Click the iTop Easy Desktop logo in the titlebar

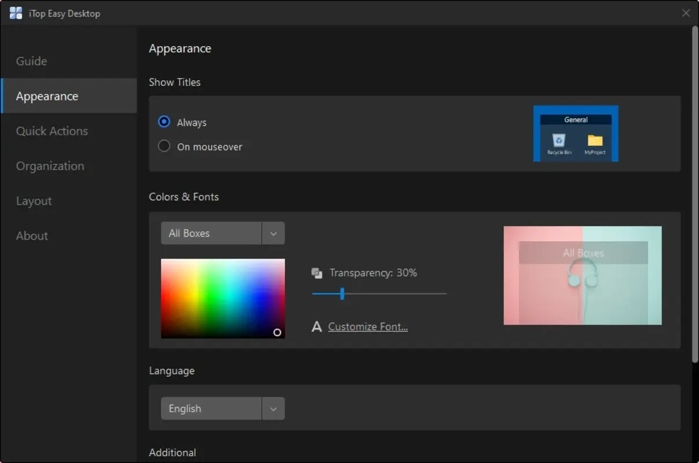[15, 13]
